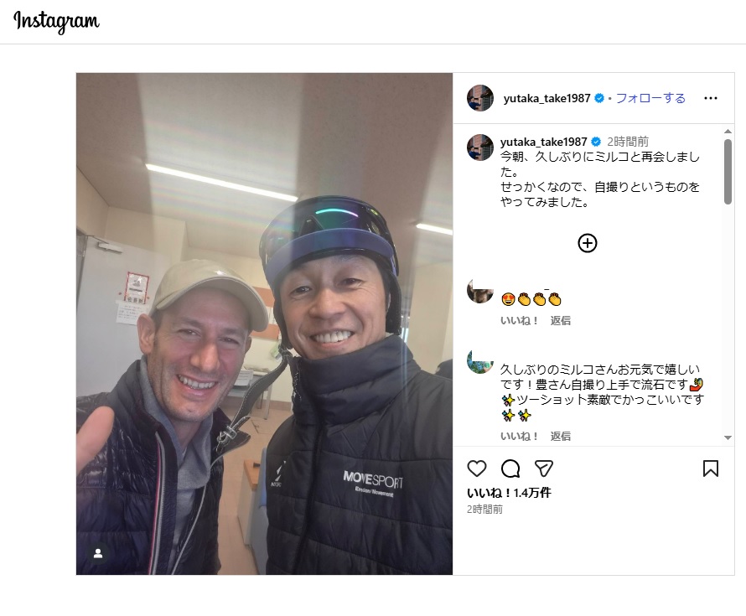Like the emoji clapping comment via いいね！

point(519,321)
